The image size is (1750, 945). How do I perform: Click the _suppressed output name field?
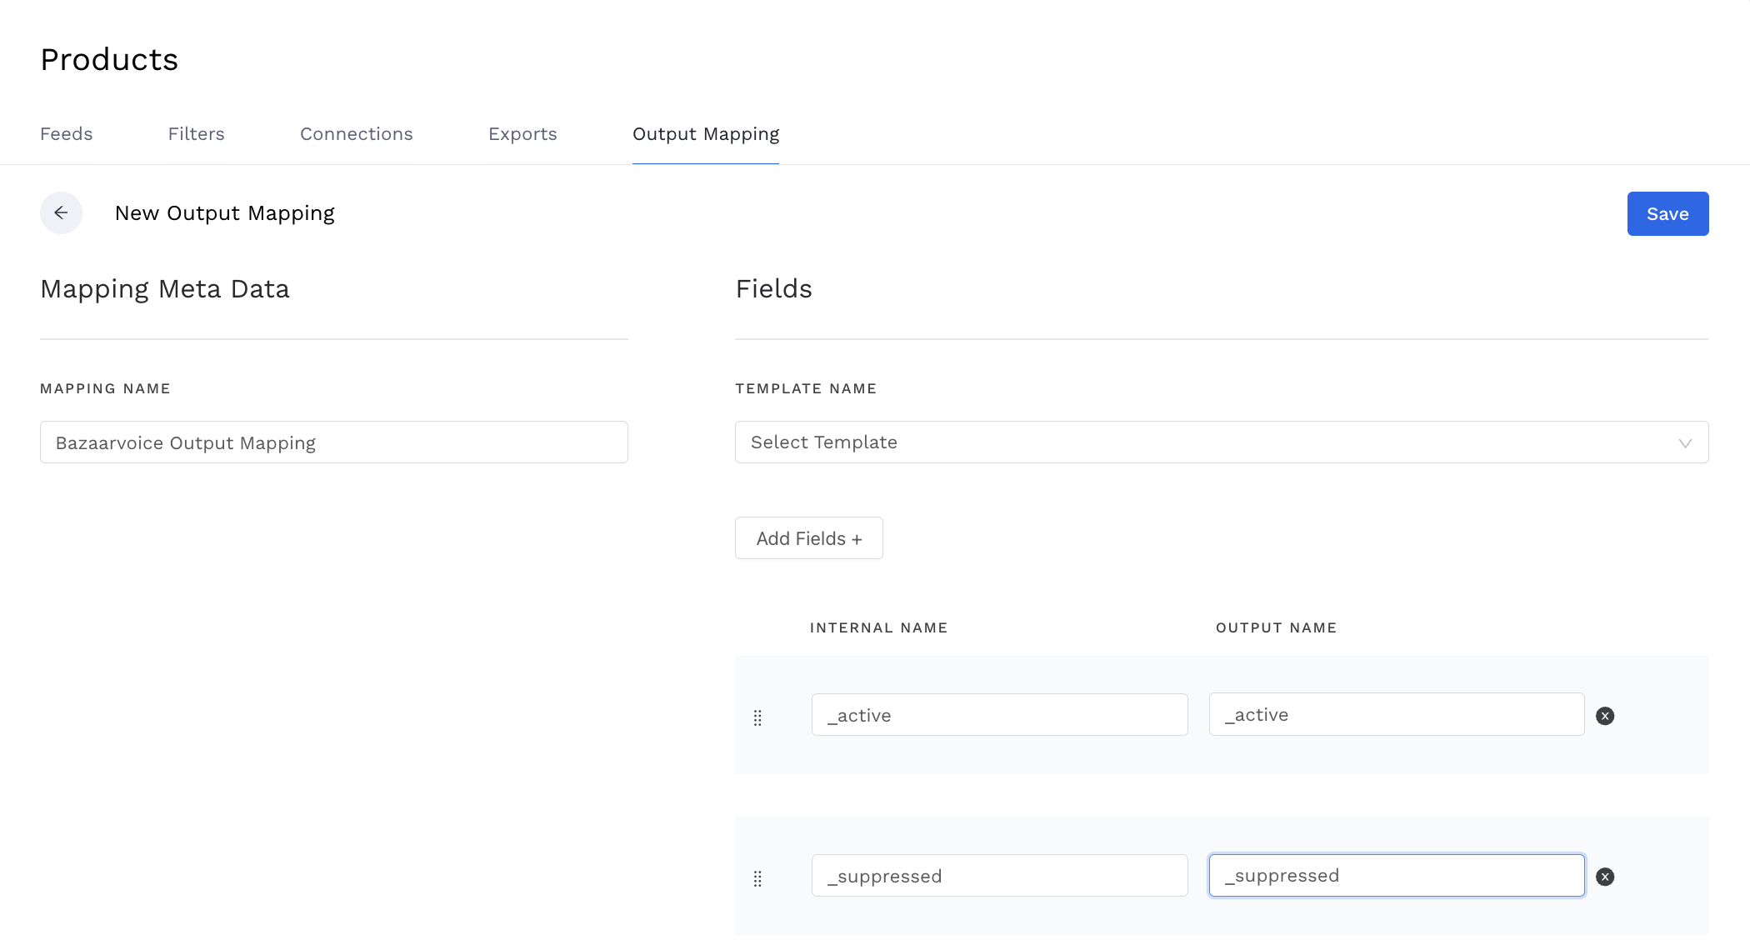pos(1396,876)
